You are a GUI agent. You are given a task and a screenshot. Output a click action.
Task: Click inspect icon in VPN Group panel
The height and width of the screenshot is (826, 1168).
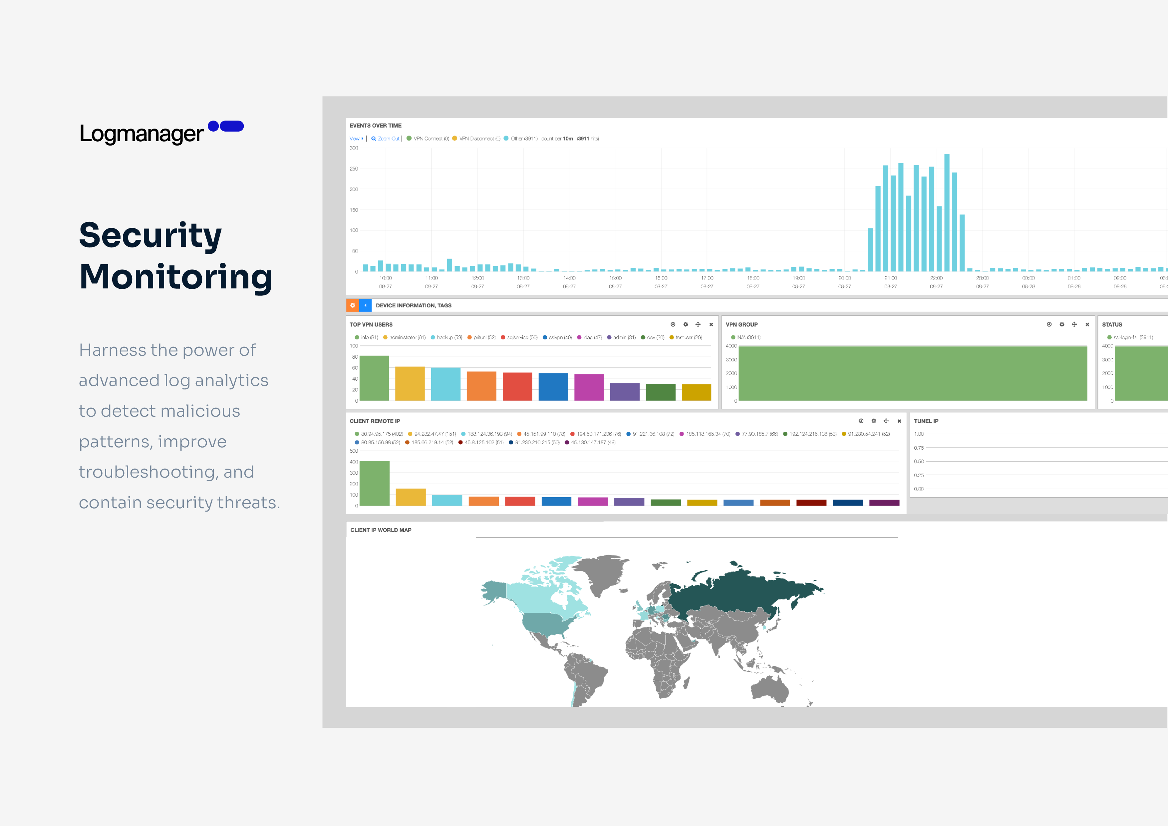(1049, 324)
